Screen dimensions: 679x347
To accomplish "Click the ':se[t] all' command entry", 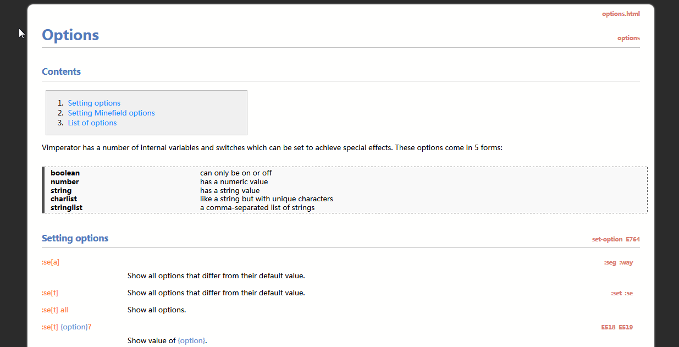I will coord(55,310).
